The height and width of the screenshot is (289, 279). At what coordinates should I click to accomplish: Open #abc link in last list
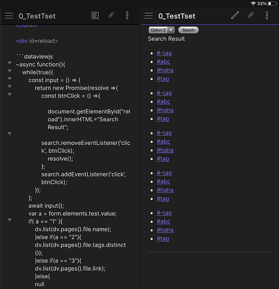[163, 221]
